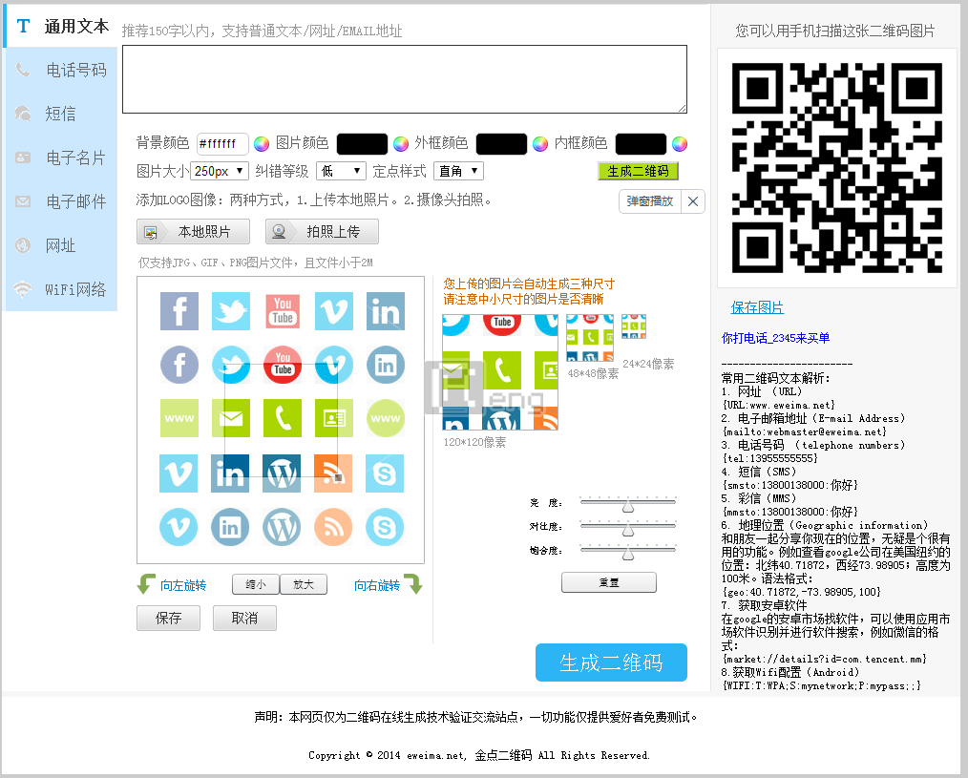Click the 缩小 zoom out button
Image resolution: width=968 pixels, height=778 pixels.
pyautogui.click(x=256, y=584)
